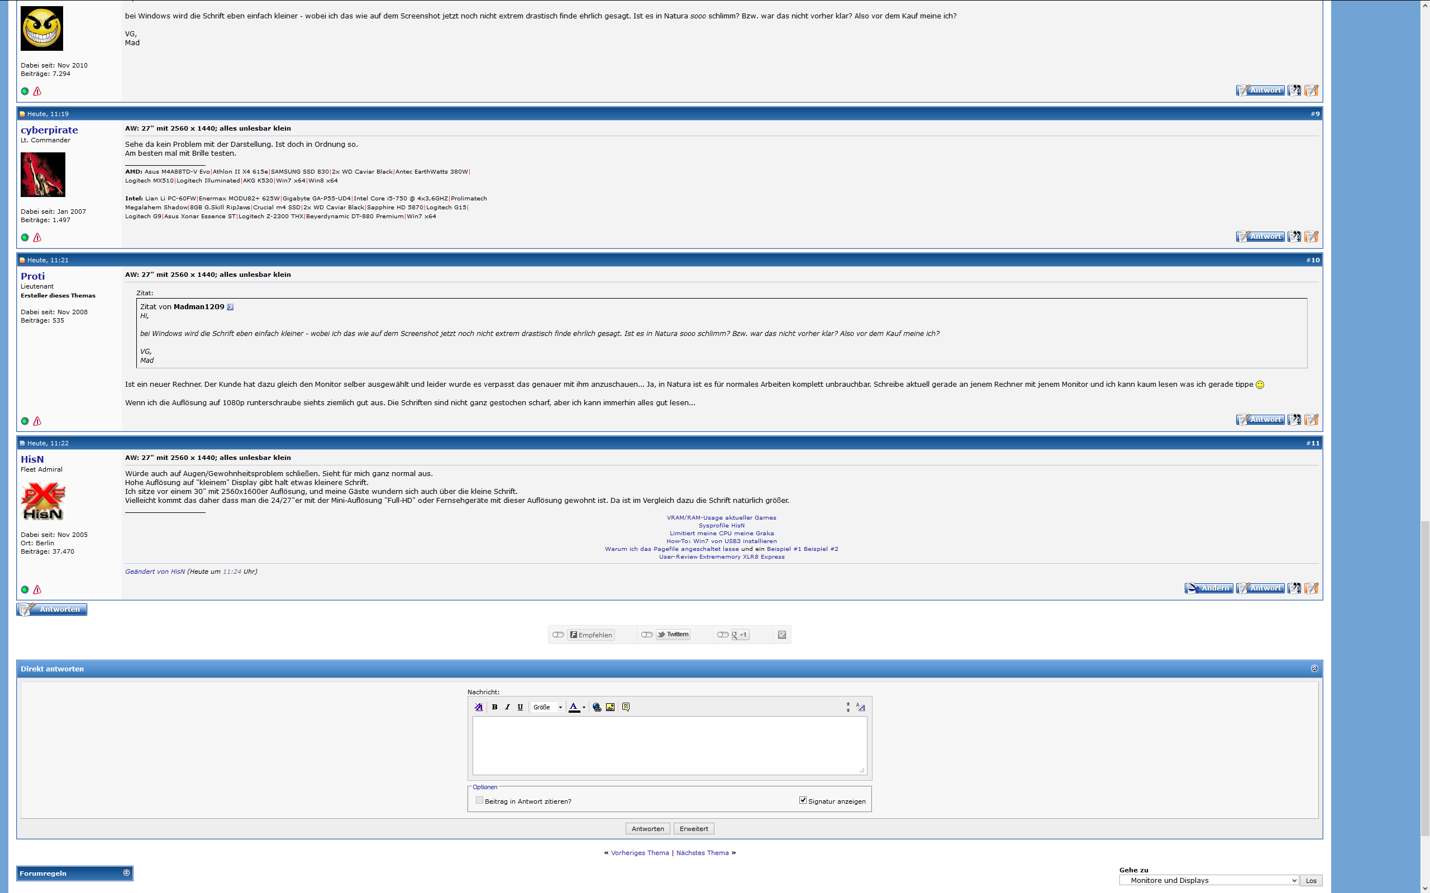Open text color picker dropdown arrow
Image resolution: width=1430 pixels, height=893 pixels.
point(584,708)
